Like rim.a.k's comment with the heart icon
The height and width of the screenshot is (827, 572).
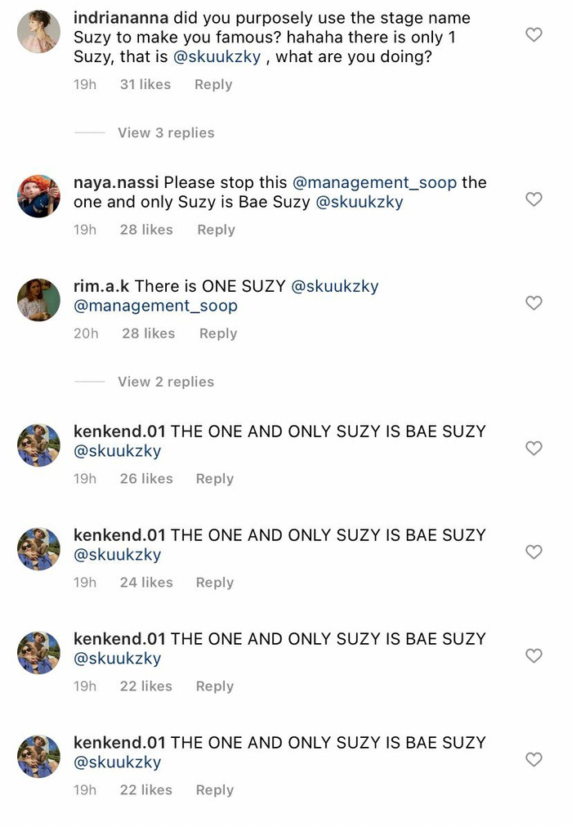(x=534, y=303)
